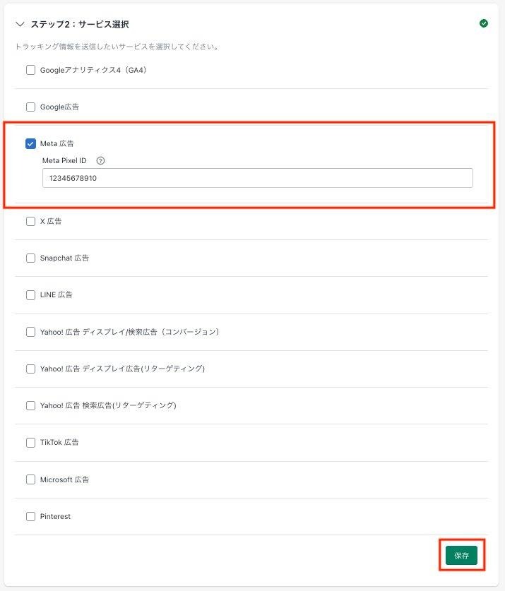Tick Yahoo! 検索広告(リターゲティング) checkbox
The width and height of the screenshot is (505, 591).
coord(30,405)
